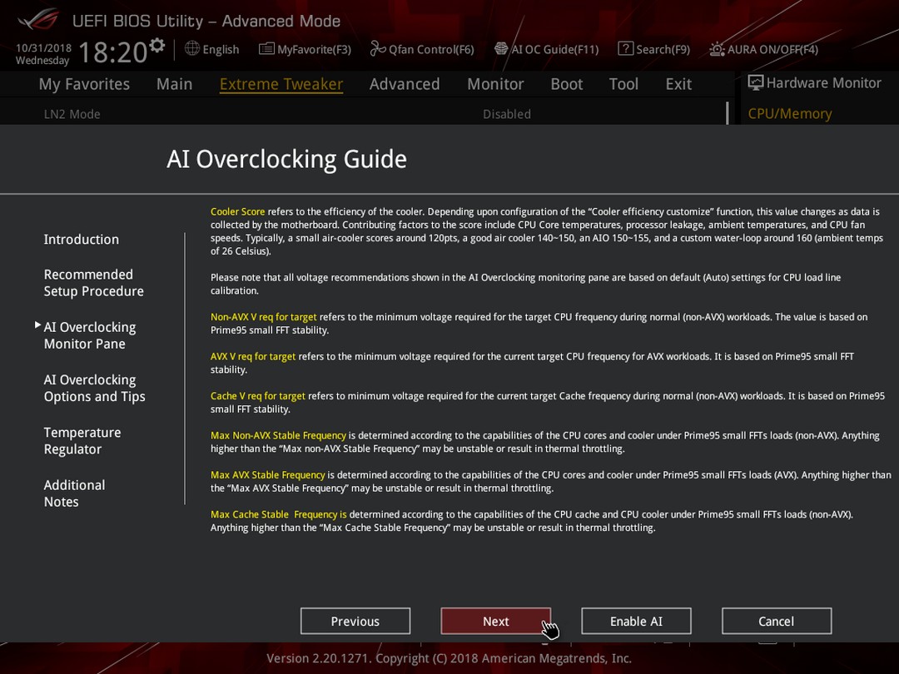Click the 18:20 clock display
The width and height of the screenshot is (899, 674).
click(x=113, y=52)
